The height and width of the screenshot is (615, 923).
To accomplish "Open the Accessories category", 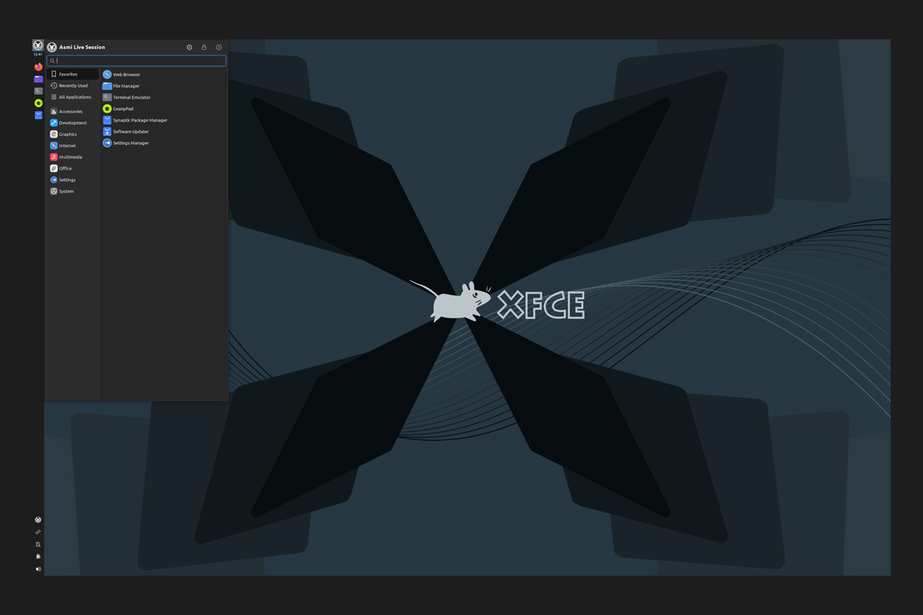I will (x=73, y=111).
